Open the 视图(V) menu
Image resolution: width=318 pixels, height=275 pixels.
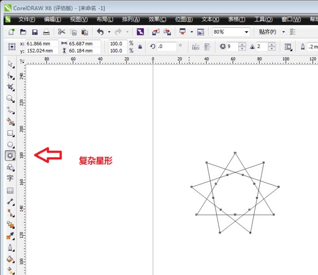78,19
